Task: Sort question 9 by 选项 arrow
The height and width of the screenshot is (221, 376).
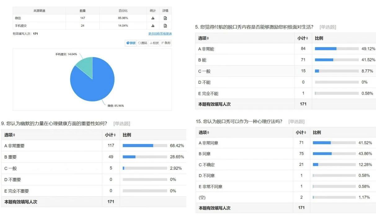Action: (14, 135)
